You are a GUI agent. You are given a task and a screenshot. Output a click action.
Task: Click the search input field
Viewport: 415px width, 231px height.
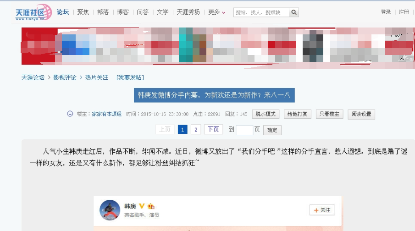click(261, 12)
